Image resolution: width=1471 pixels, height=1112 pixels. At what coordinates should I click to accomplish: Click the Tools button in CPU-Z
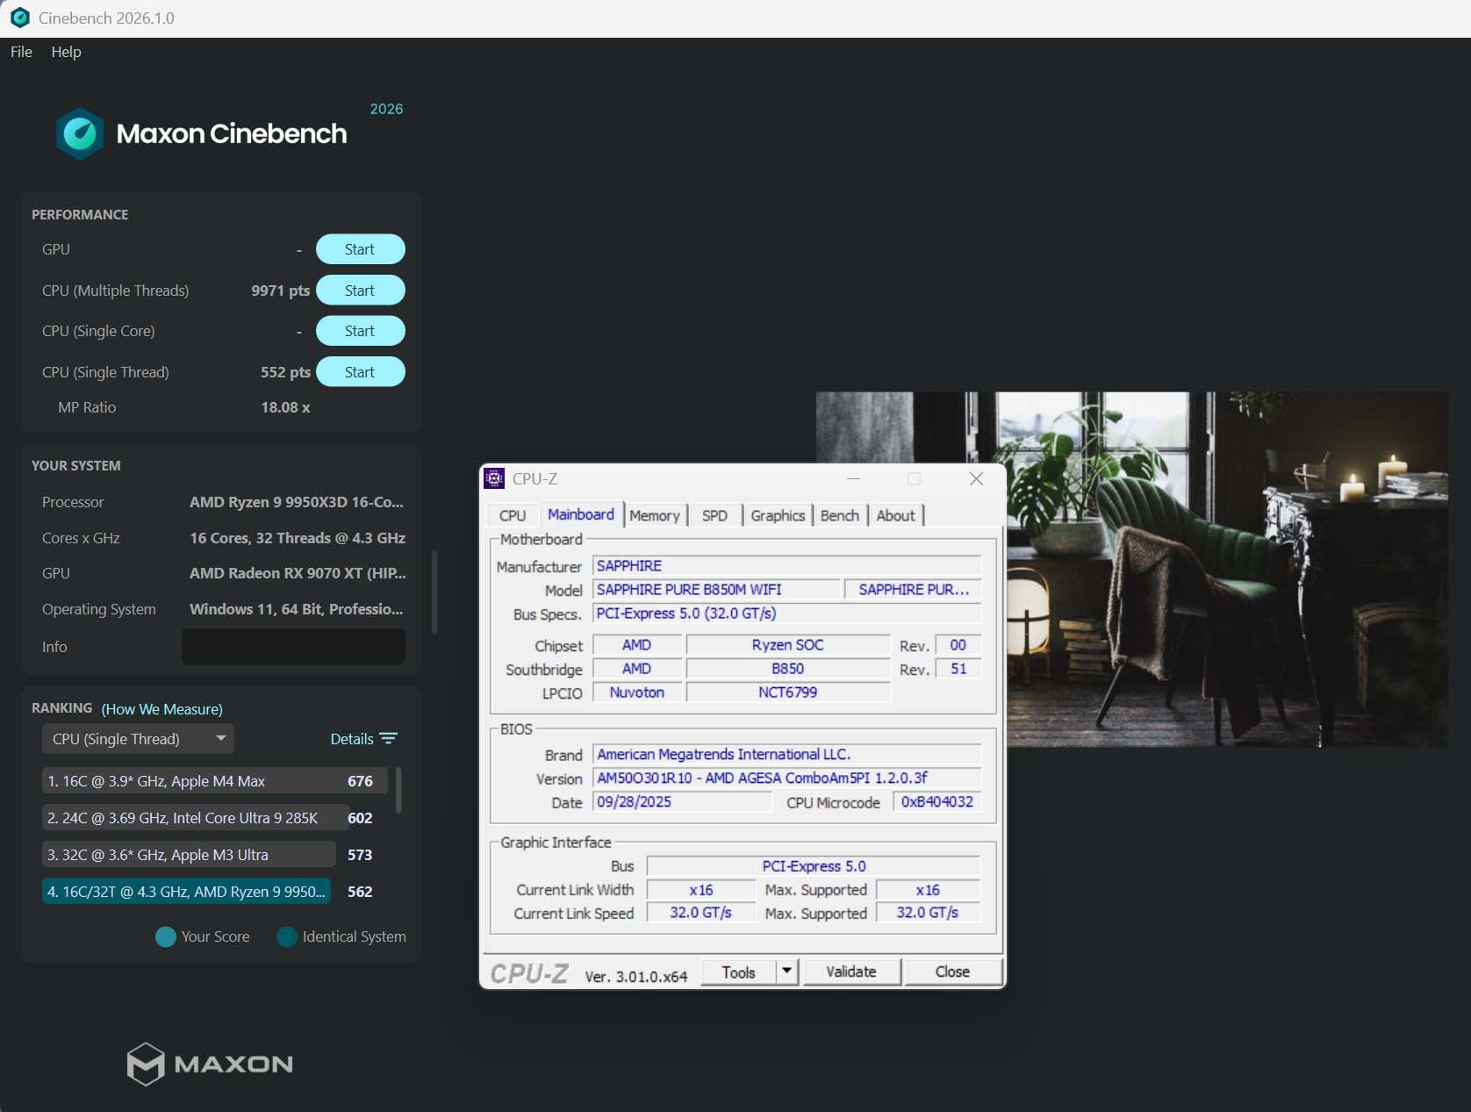pos(738,972)
